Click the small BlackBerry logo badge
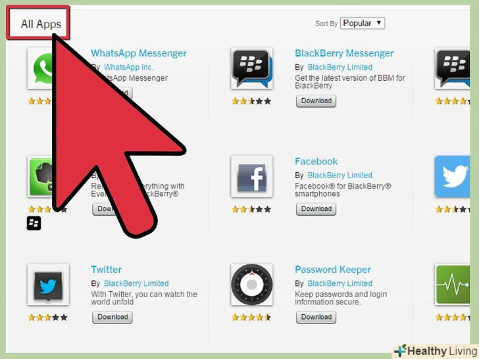Image resolution: width=479 pixels, height=359 pixels. point(34,223)
